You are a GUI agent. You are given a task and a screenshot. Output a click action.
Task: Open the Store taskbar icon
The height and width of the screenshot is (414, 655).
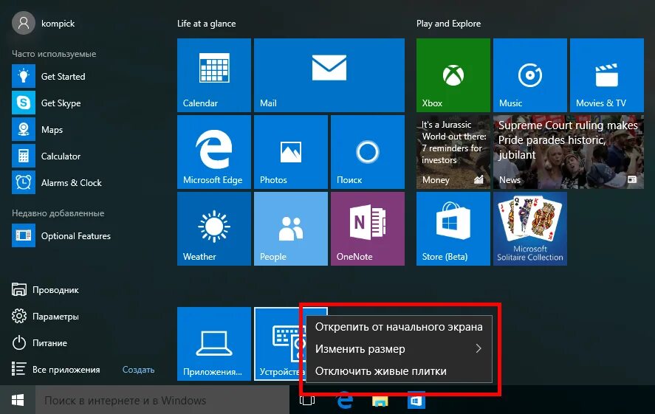pyautogui.click(x=416, y=401)
